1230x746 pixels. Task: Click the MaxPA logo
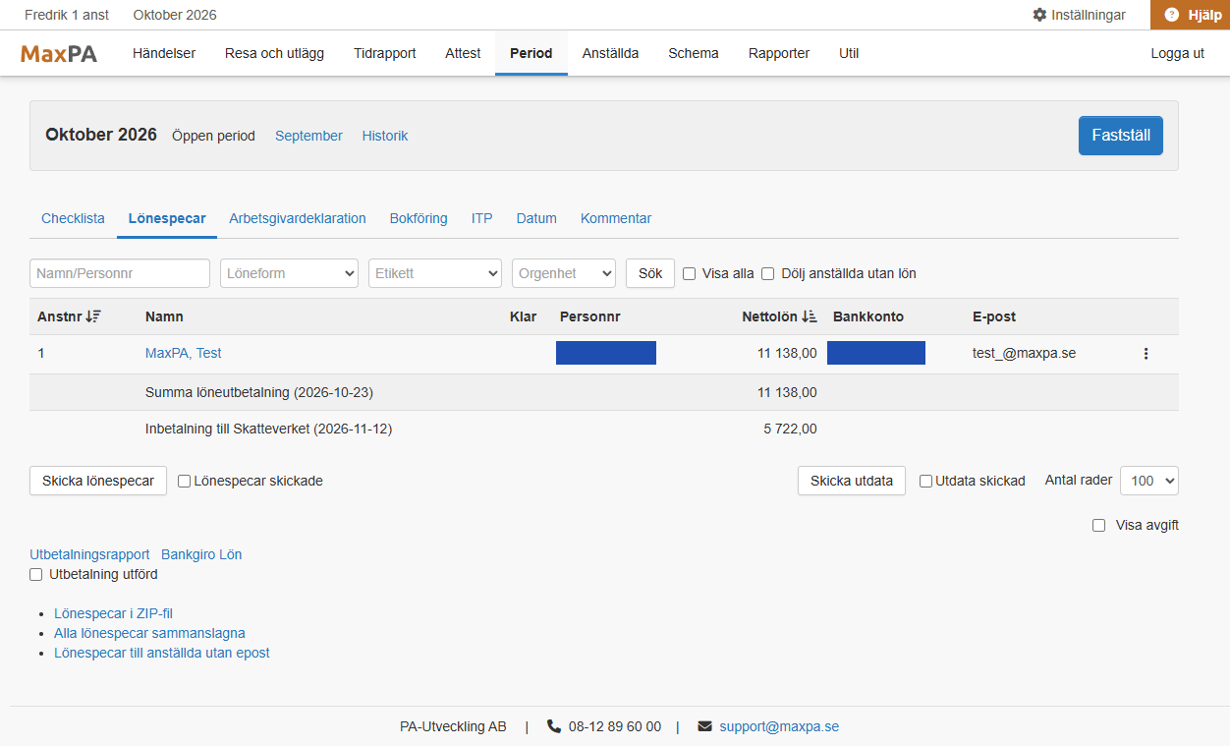tap(59, 54)
